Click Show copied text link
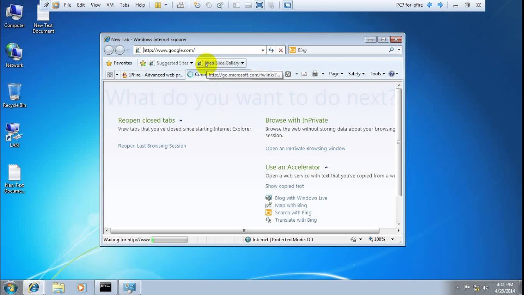524x295 pixels. point(285,186)
